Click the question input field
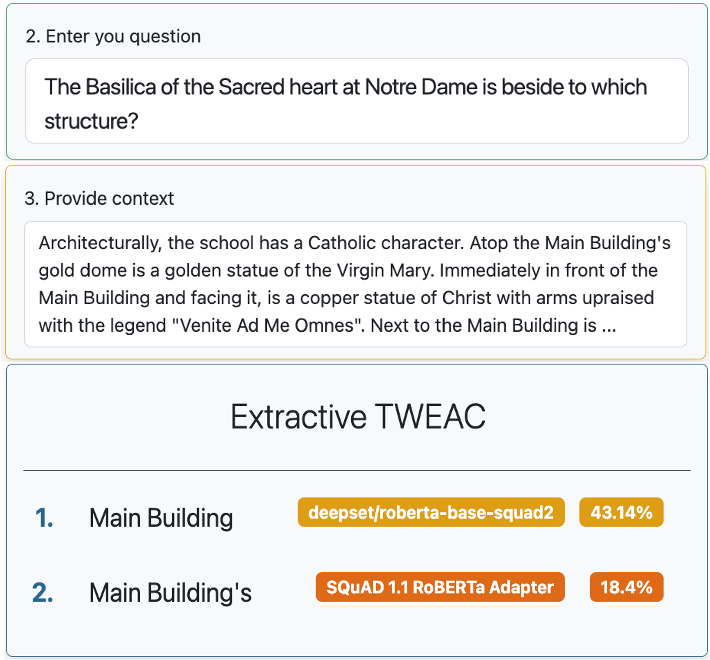710x660 pixels. (x=356, y=101)
